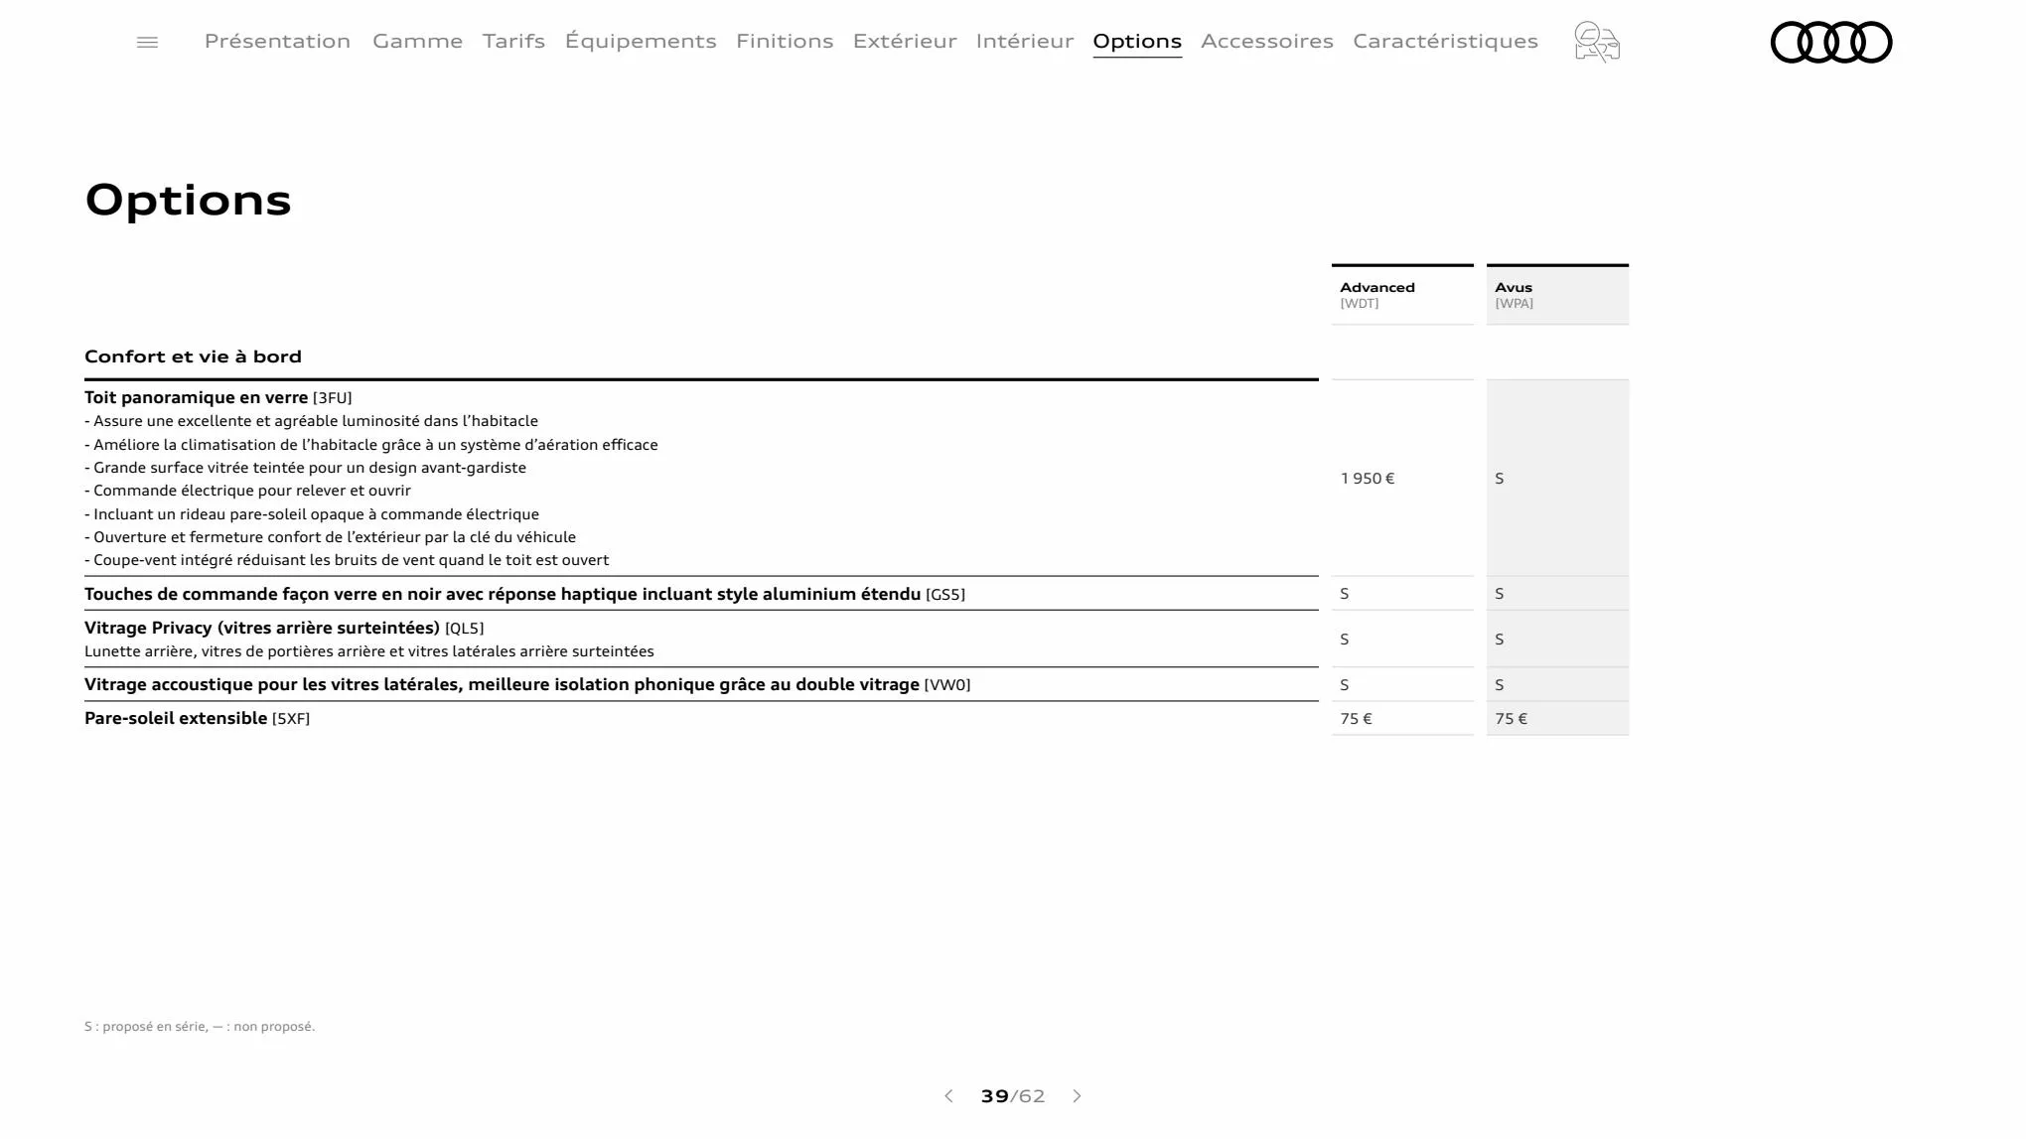Open the Intérieur tab
The height and width of the screenshot is (1139, 2026).
pyautogui.click(x=1025, y=41)
